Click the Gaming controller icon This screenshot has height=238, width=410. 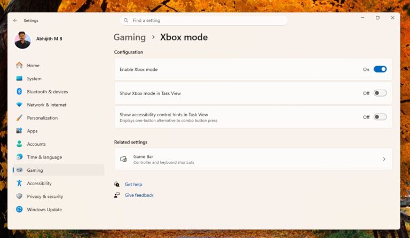click(19, 170)
